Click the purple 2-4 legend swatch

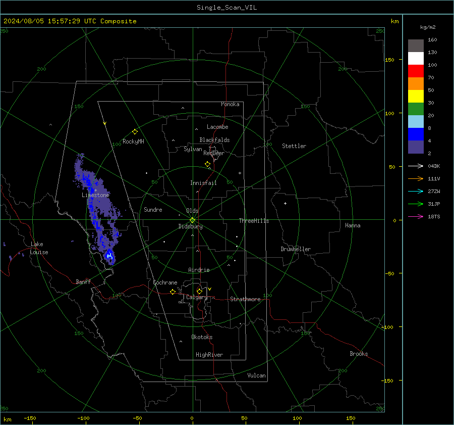pyautogui.click(x=416, y=147)
